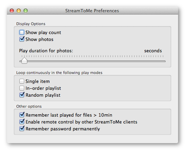Click the Single item label text
This screenshot has width=185, height=150.
pos(38,81)
